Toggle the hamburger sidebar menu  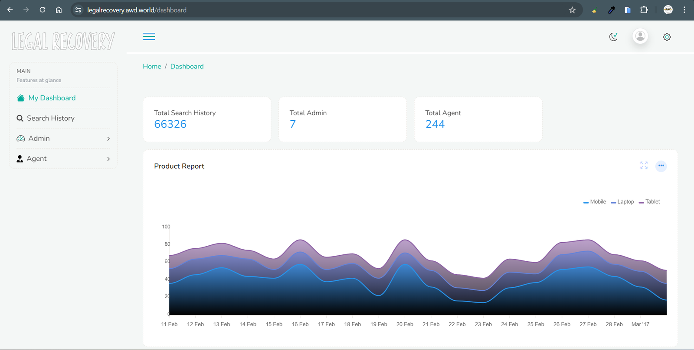(x=149, y=36)
